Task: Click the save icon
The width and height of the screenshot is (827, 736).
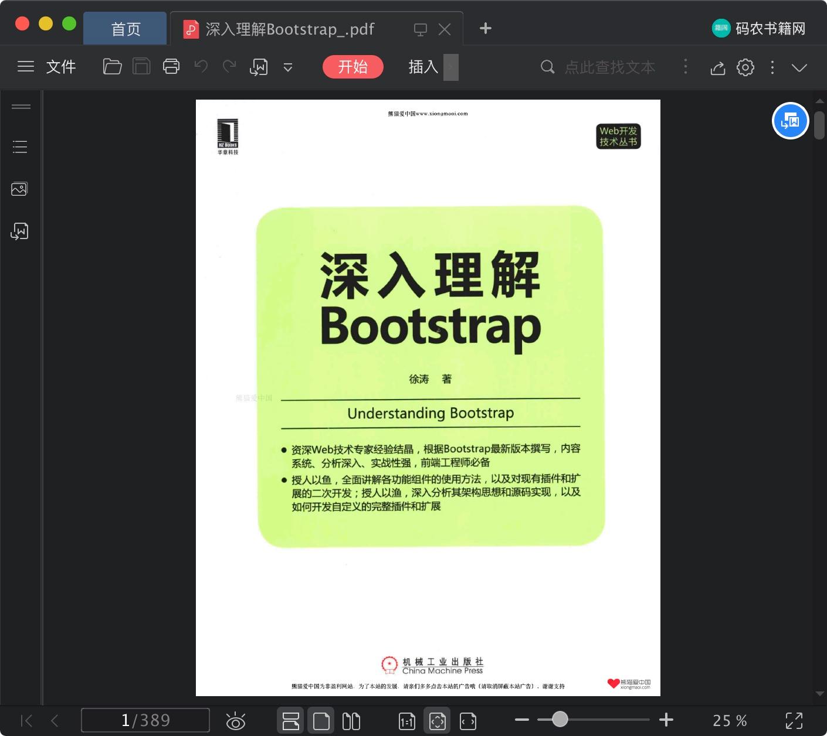Action: click(x=141, y=67)
